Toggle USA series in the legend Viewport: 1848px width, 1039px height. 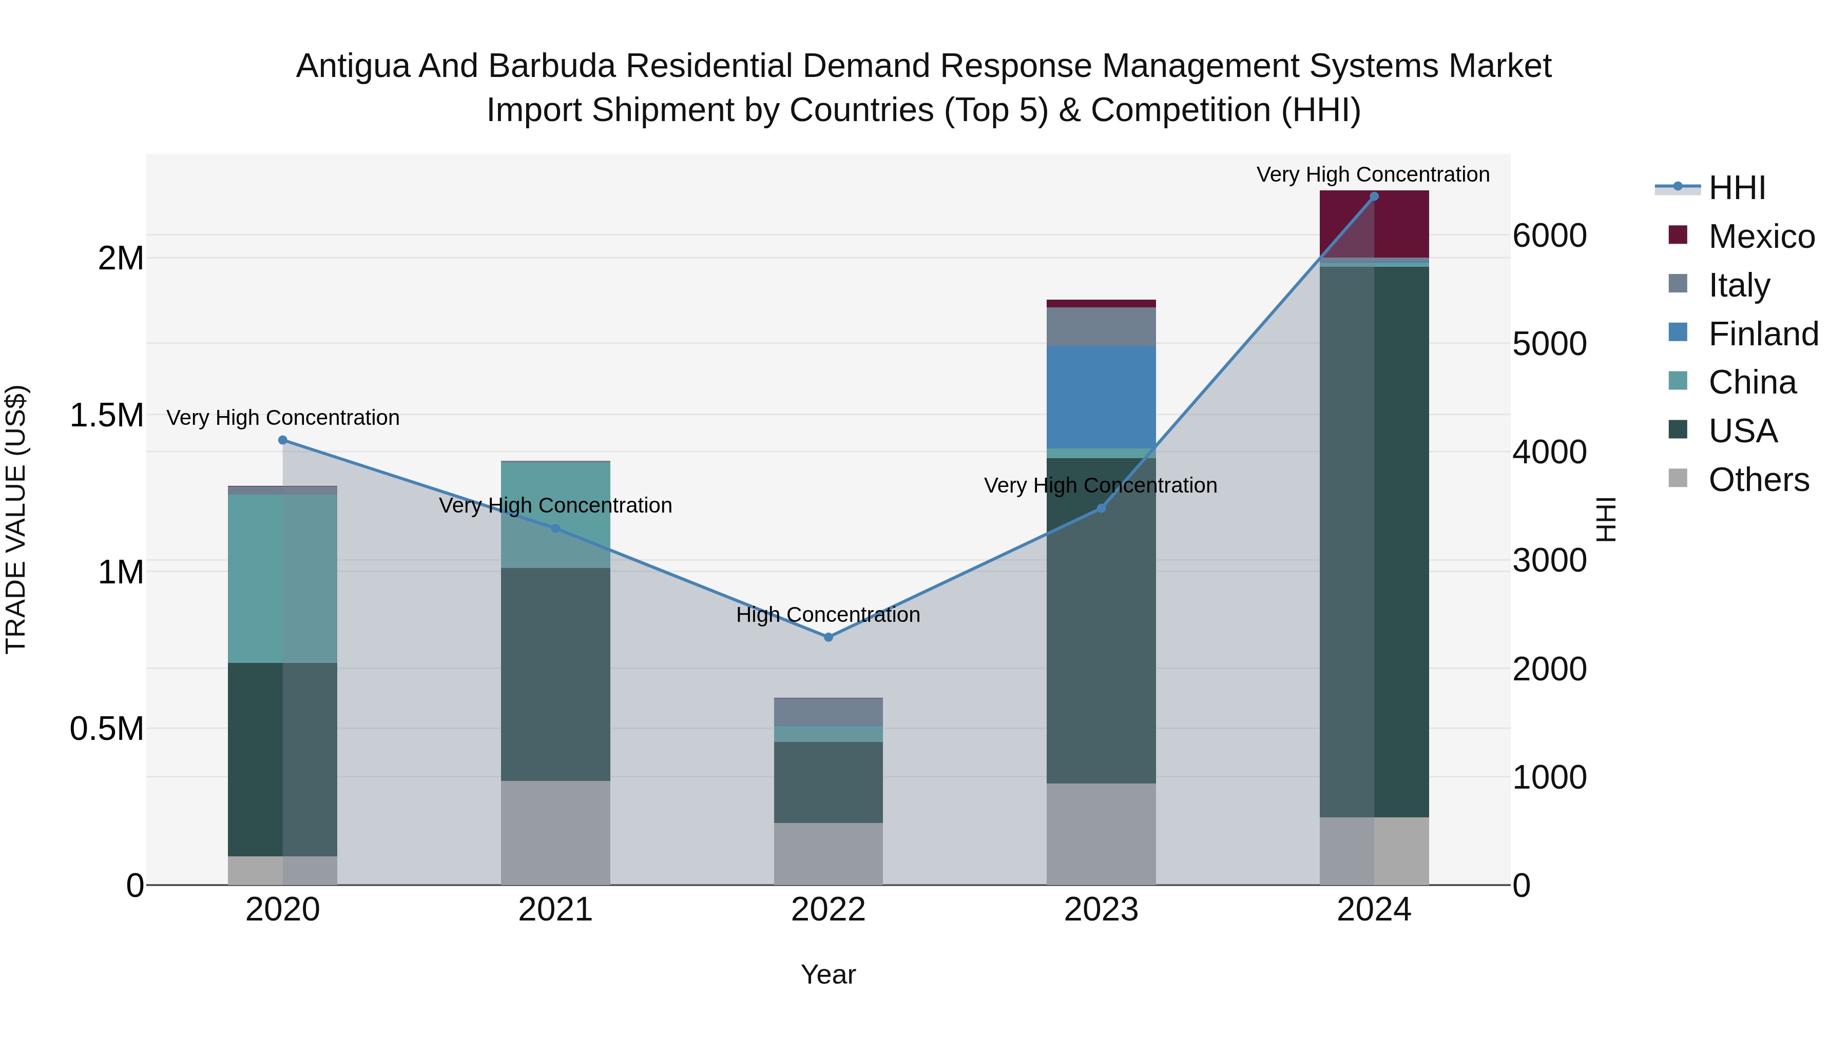pyautogui.click(x=1722, y=431)
